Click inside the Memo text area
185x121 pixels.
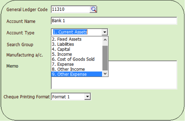tap(142, 75)
